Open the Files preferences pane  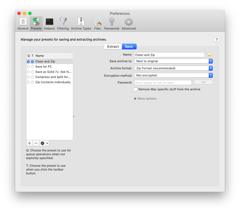tap(97, 24)
